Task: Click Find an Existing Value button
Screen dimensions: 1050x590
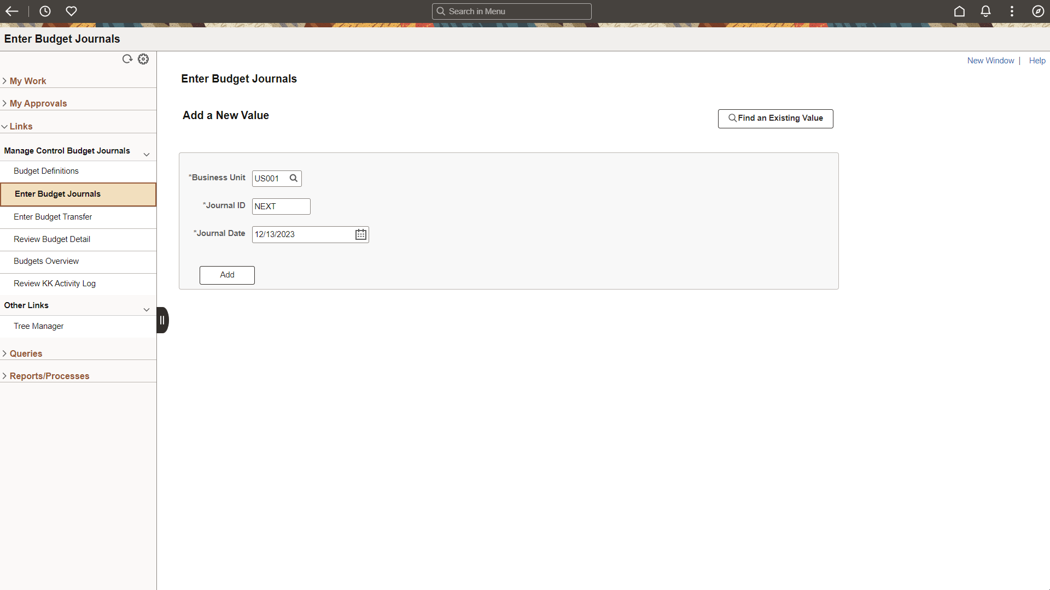Action: (775, 118)
